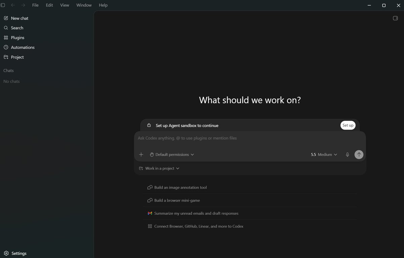Image resolution: width=404 pixels, height=258 pixels.
Task: Open the Default permissions dropdown
Action: click(x=172, y=154)
